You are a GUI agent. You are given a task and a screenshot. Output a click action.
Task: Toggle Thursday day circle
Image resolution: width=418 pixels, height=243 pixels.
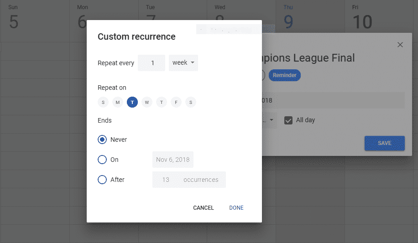coord(162,102)
